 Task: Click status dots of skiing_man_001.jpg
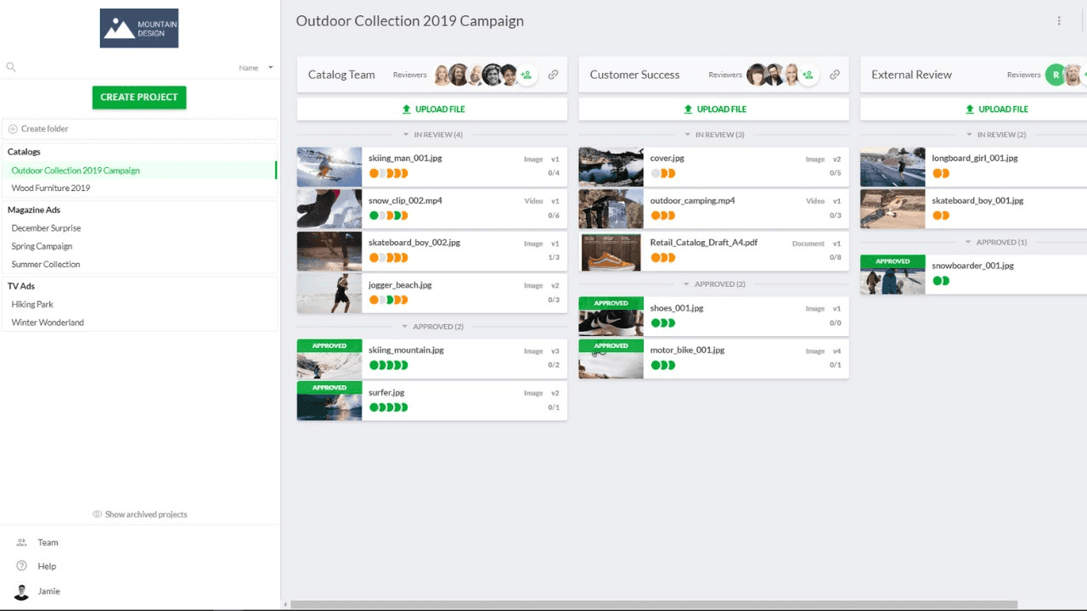(x=388, y=173)
